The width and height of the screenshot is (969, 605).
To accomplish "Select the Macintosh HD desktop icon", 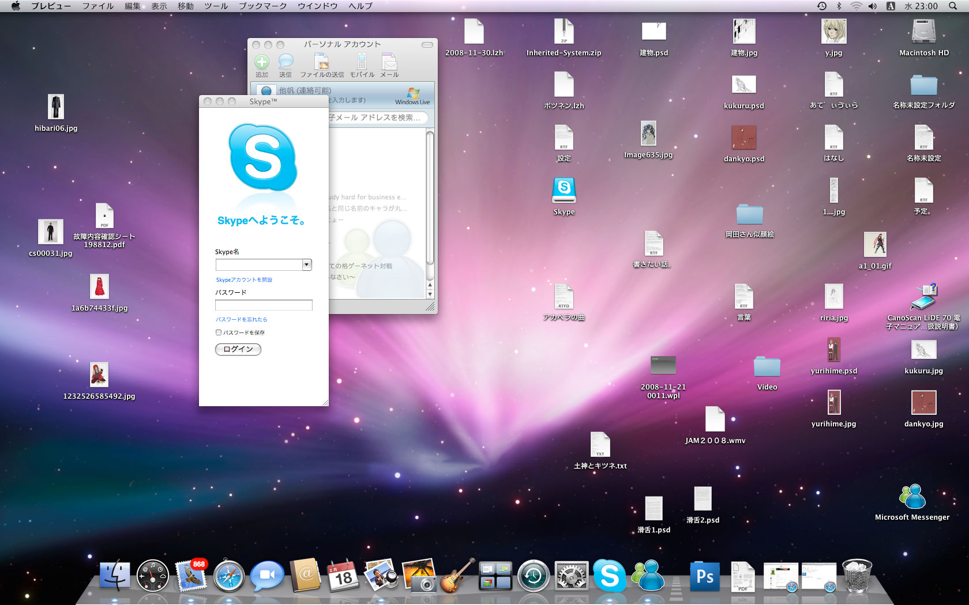I will point(923,31).
